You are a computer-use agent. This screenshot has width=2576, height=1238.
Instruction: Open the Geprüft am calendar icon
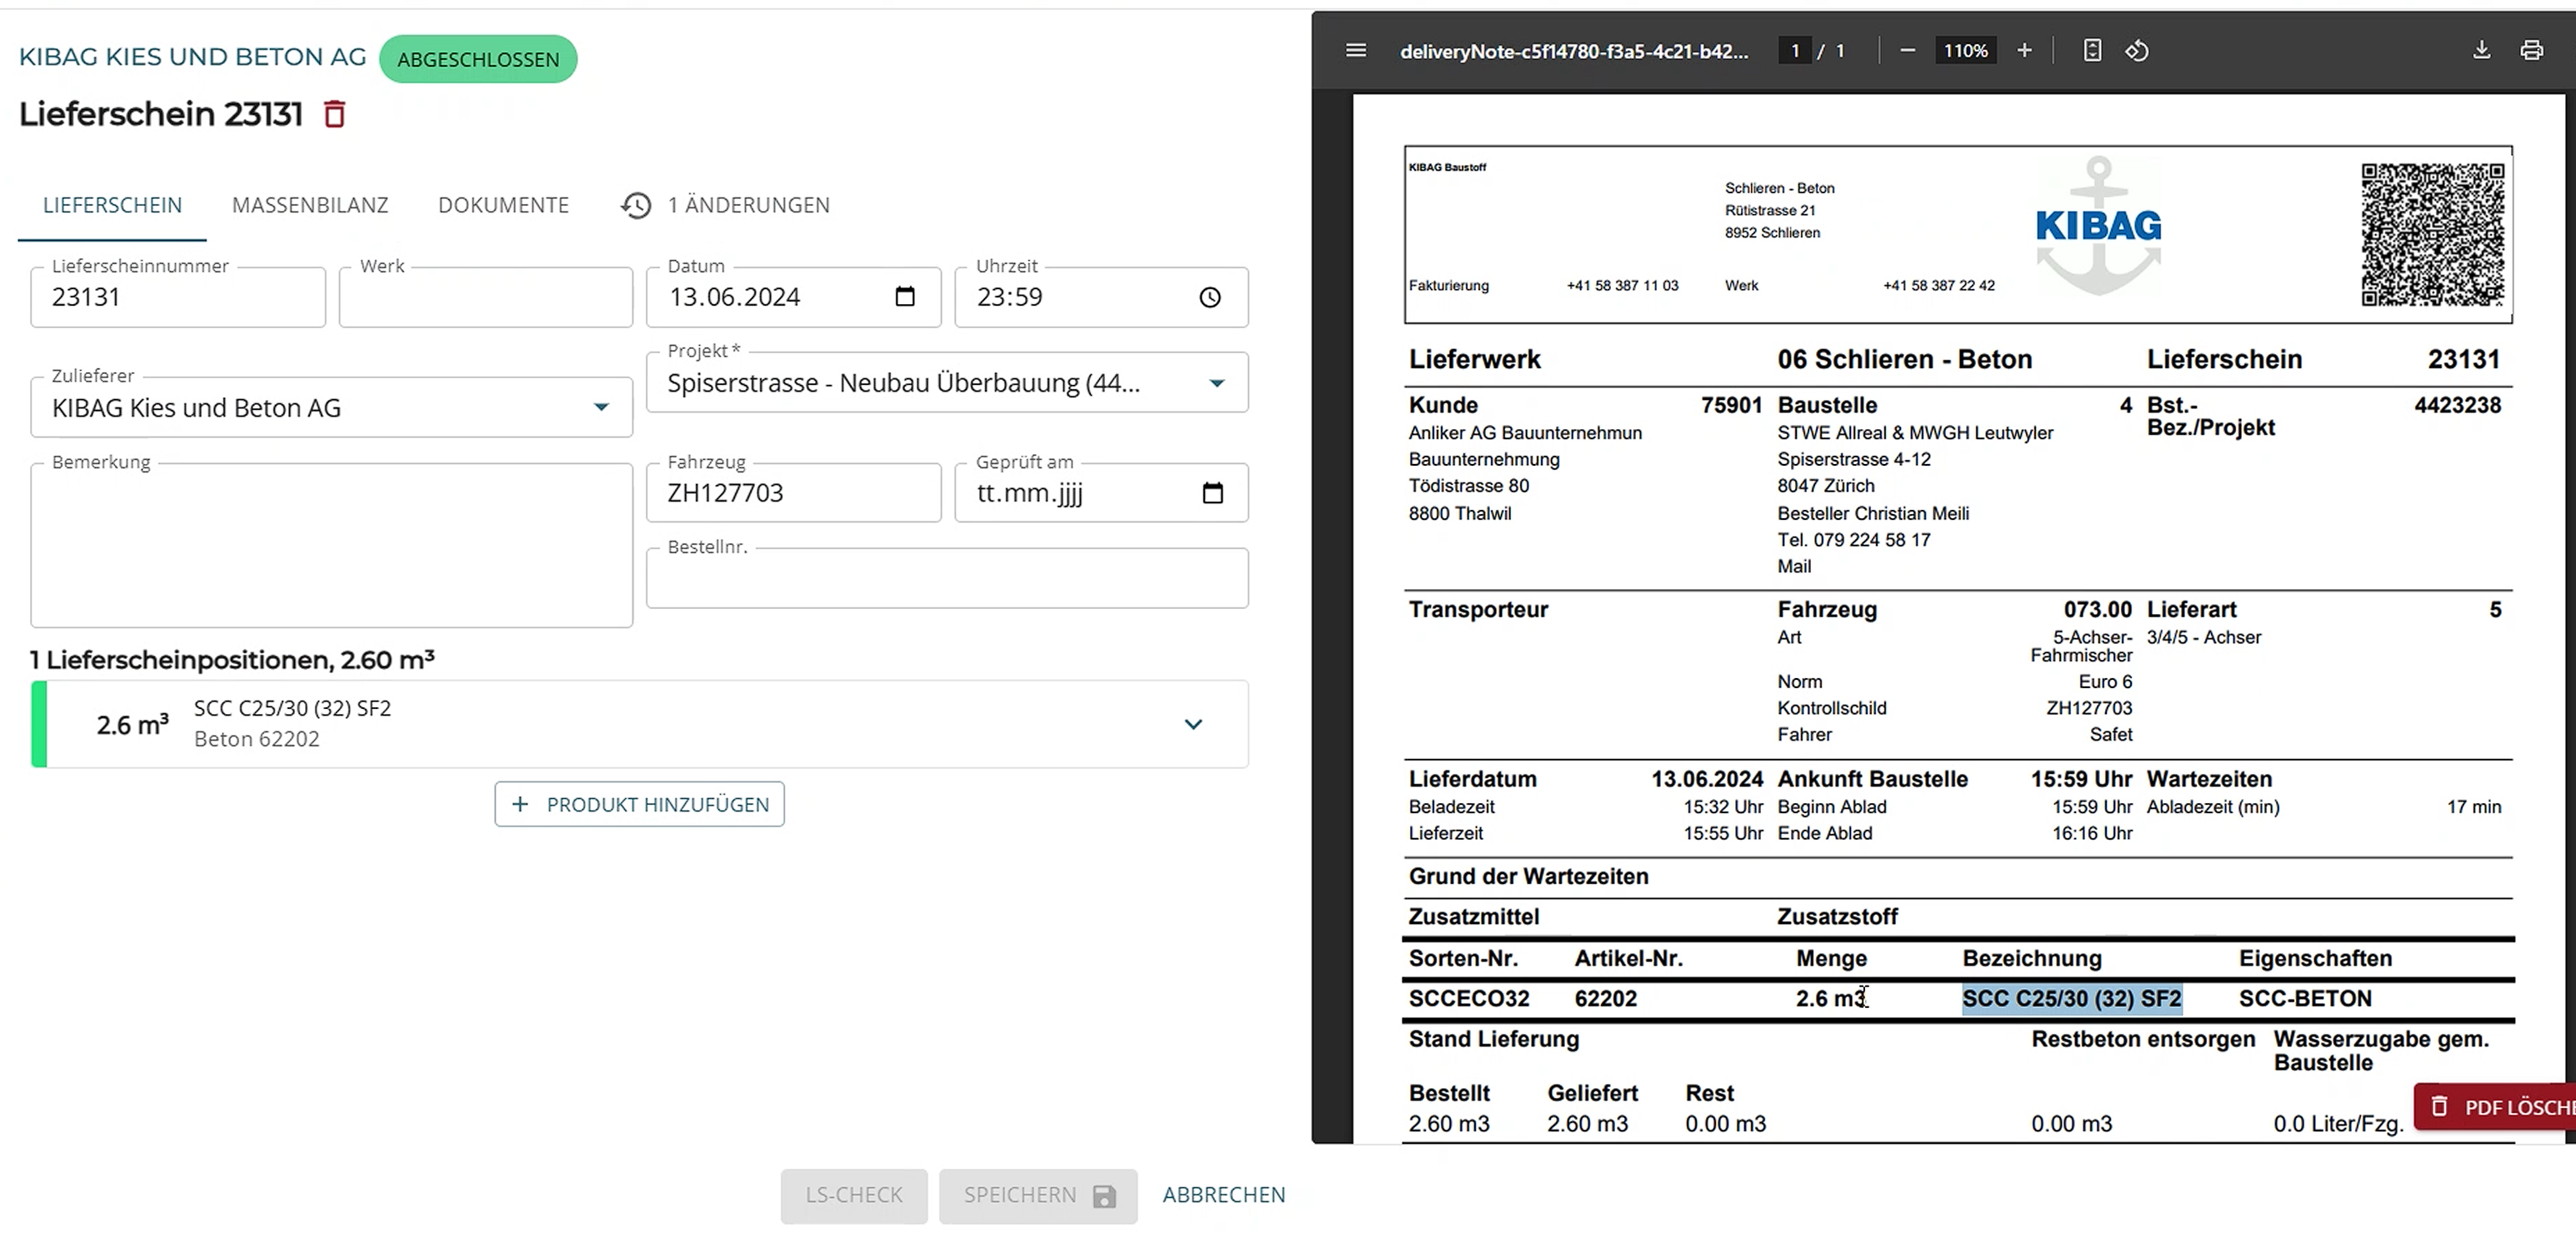coord(1212,493)
